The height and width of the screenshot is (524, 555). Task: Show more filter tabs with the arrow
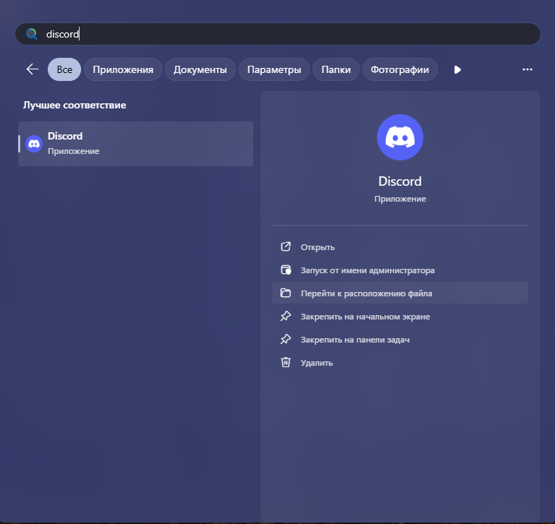pos(457,69)
